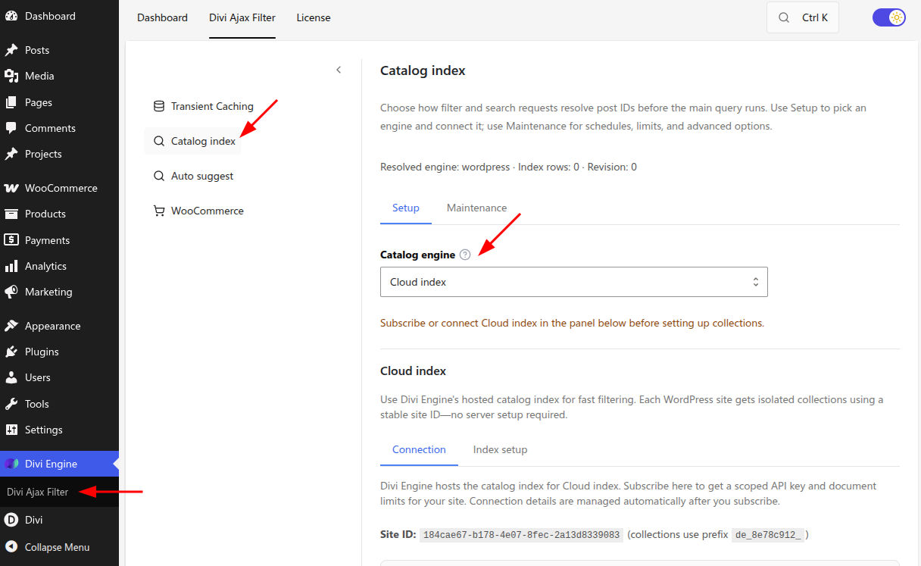Click the Catalog engine help question icon
Screen dimensions: 921x566
(465, 255)
